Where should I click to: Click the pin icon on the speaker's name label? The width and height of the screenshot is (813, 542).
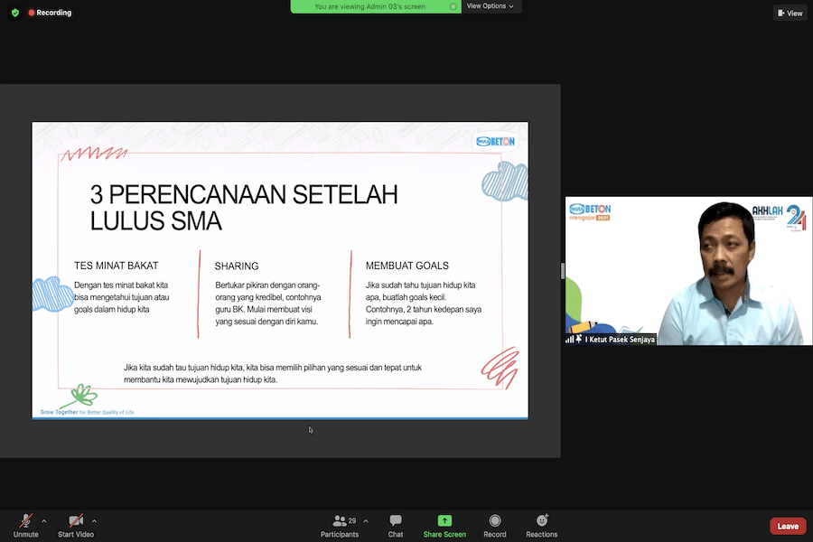click(x=578, y=340)
